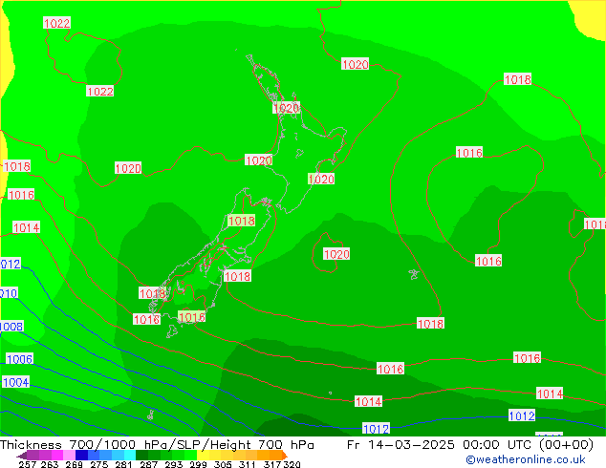The image size is (606, 468).
Task: Click the date text 'Fr 14-03-2025 00:00 UTC'
Action: click(x=441, y=445)
